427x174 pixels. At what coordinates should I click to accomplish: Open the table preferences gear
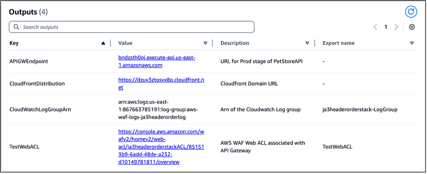pyautogui.click(x=412, y=27)
